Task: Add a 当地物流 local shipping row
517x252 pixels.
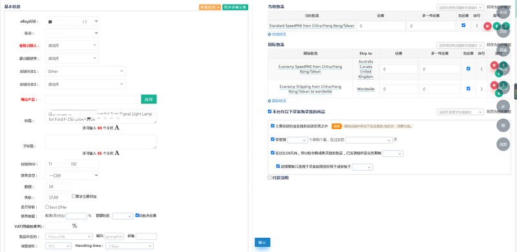Action: (277, 34)
